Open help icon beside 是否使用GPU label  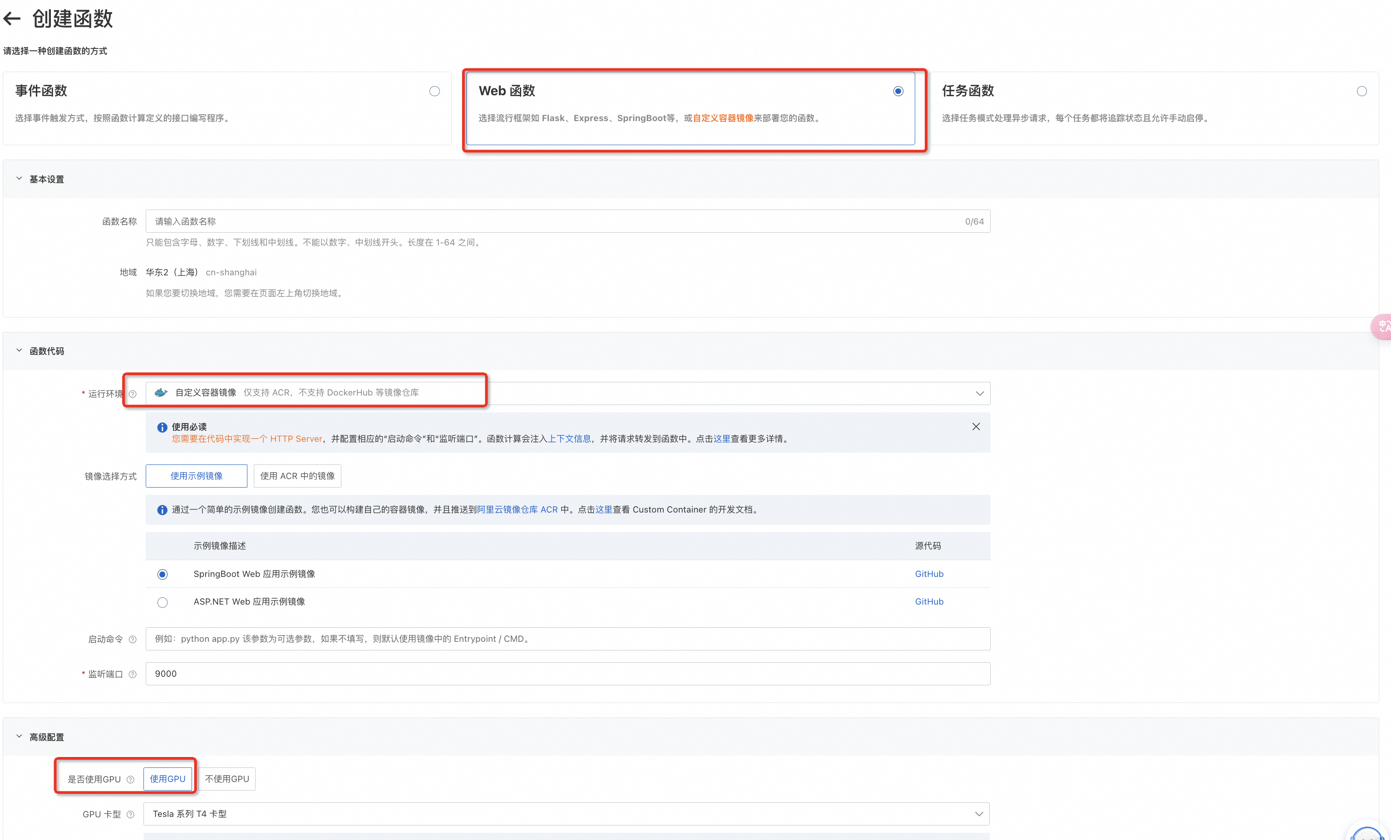(x=130, y=780)
